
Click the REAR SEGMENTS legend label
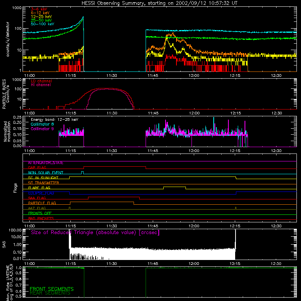pyautogui.click(x=50, y=293)
